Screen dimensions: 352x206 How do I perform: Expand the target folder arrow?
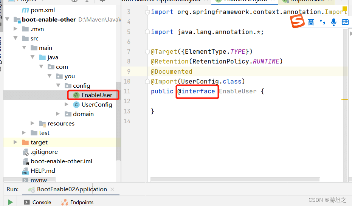[x=16, y=142]
